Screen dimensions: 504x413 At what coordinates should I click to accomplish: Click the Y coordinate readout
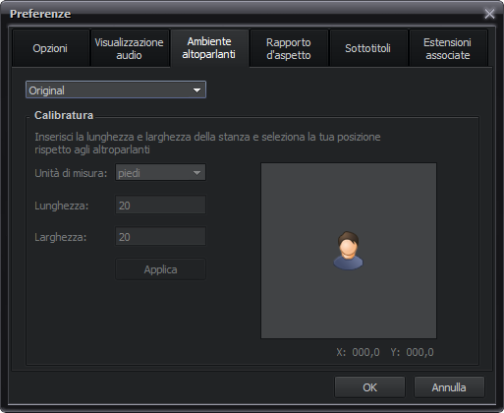[412, 352]
